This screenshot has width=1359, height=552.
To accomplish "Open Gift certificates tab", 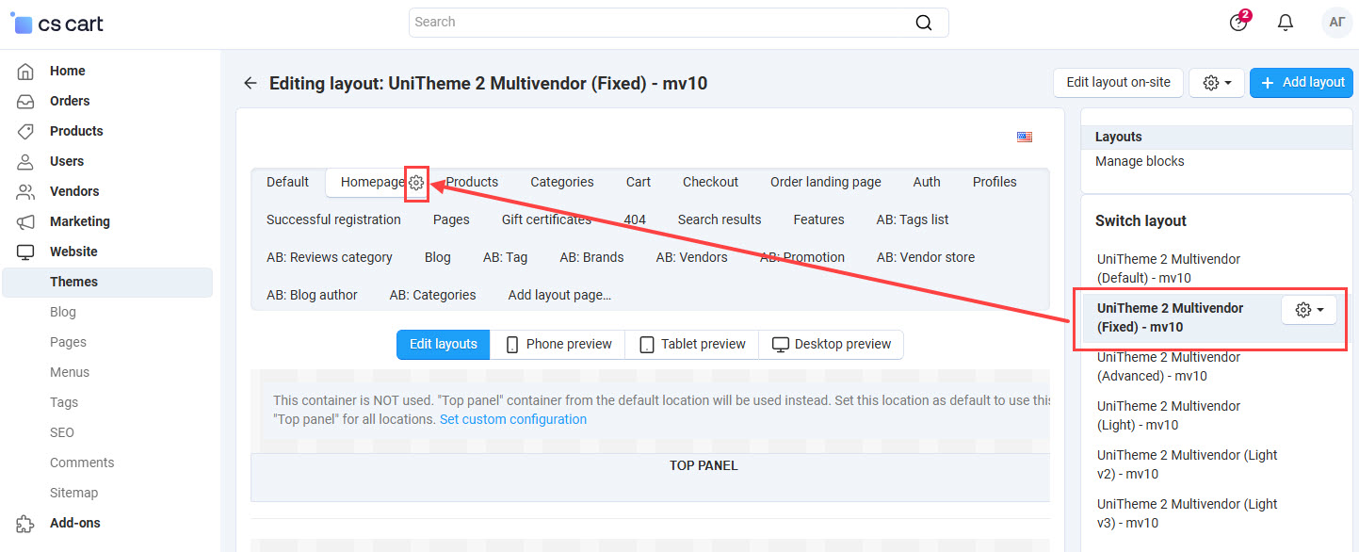I will coord(546,219).
